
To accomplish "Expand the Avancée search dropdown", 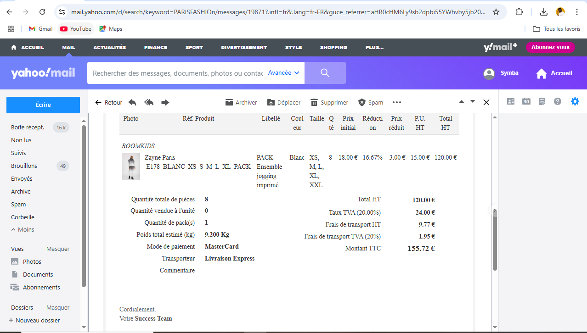I will coord(283,73).
